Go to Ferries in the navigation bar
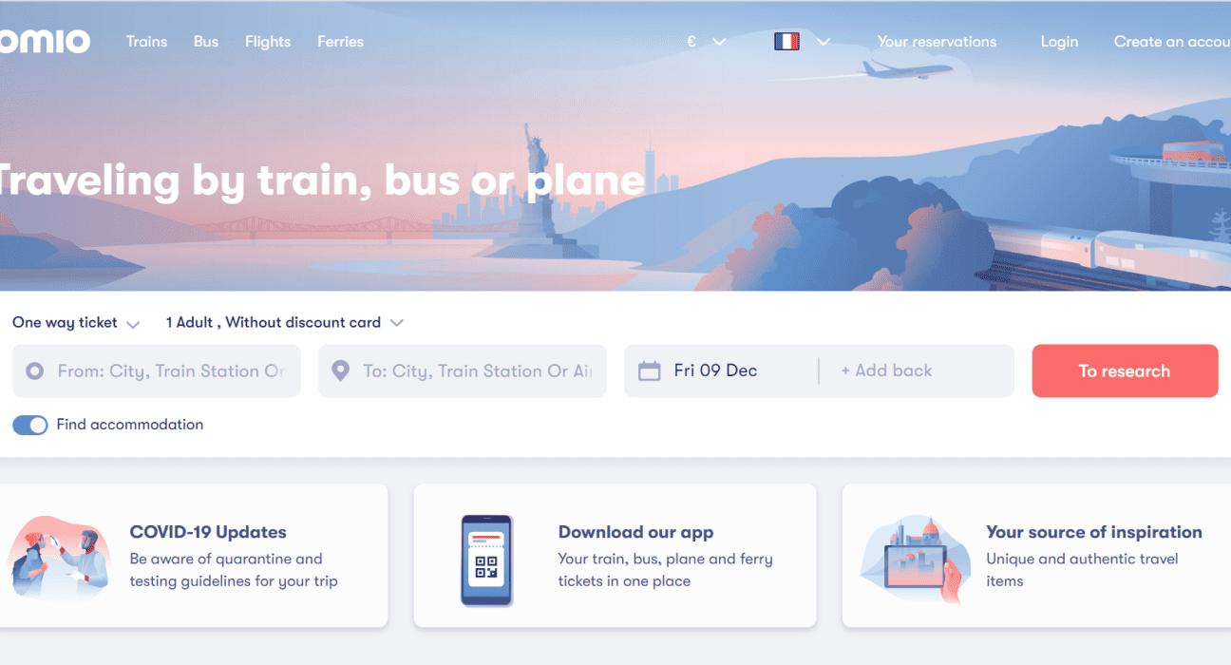1231x665 pixels. click(340, 42)
